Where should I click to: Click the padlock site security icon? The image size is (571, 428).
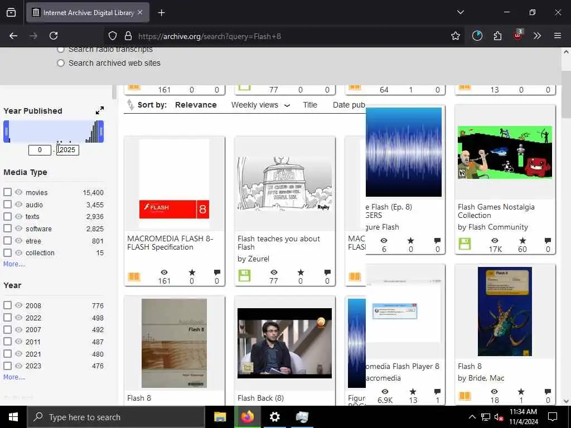pyautogui.click(x=128, y=36)
